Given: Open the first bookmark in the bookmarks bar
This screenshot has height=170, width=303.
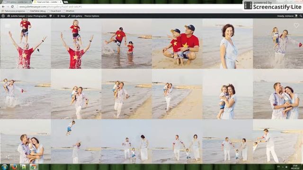Looking at the screenshot, I should click(x=13, y=11).
